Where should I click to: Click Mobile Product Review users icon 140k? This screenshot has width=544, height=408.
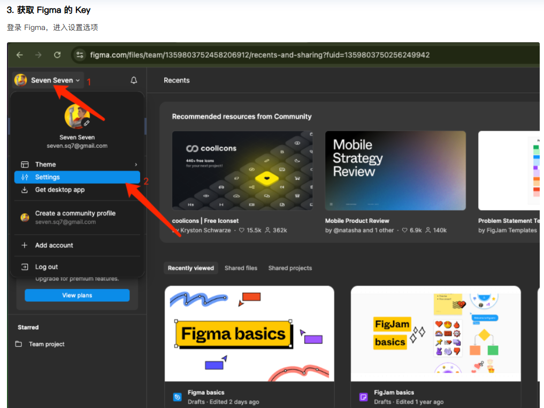click(428, 230)
